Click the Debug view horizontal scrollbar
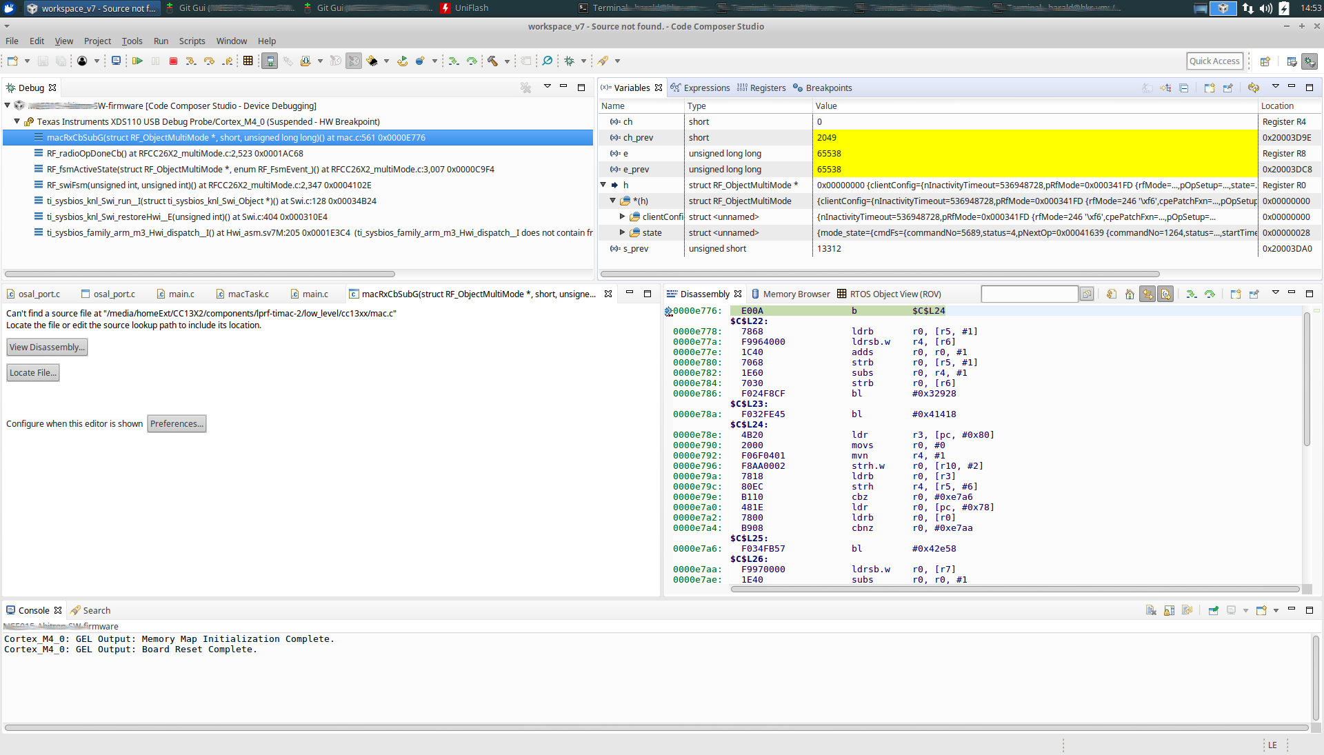This screenshot has height=755, width=1324. (x=200, y=274)
